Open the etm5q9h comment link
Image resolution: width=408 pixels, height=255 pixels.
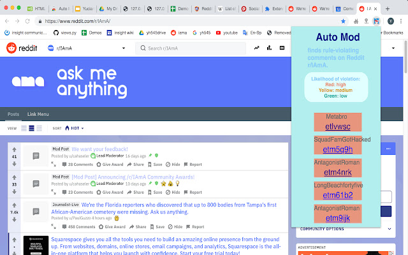click(x=338, y=149)
